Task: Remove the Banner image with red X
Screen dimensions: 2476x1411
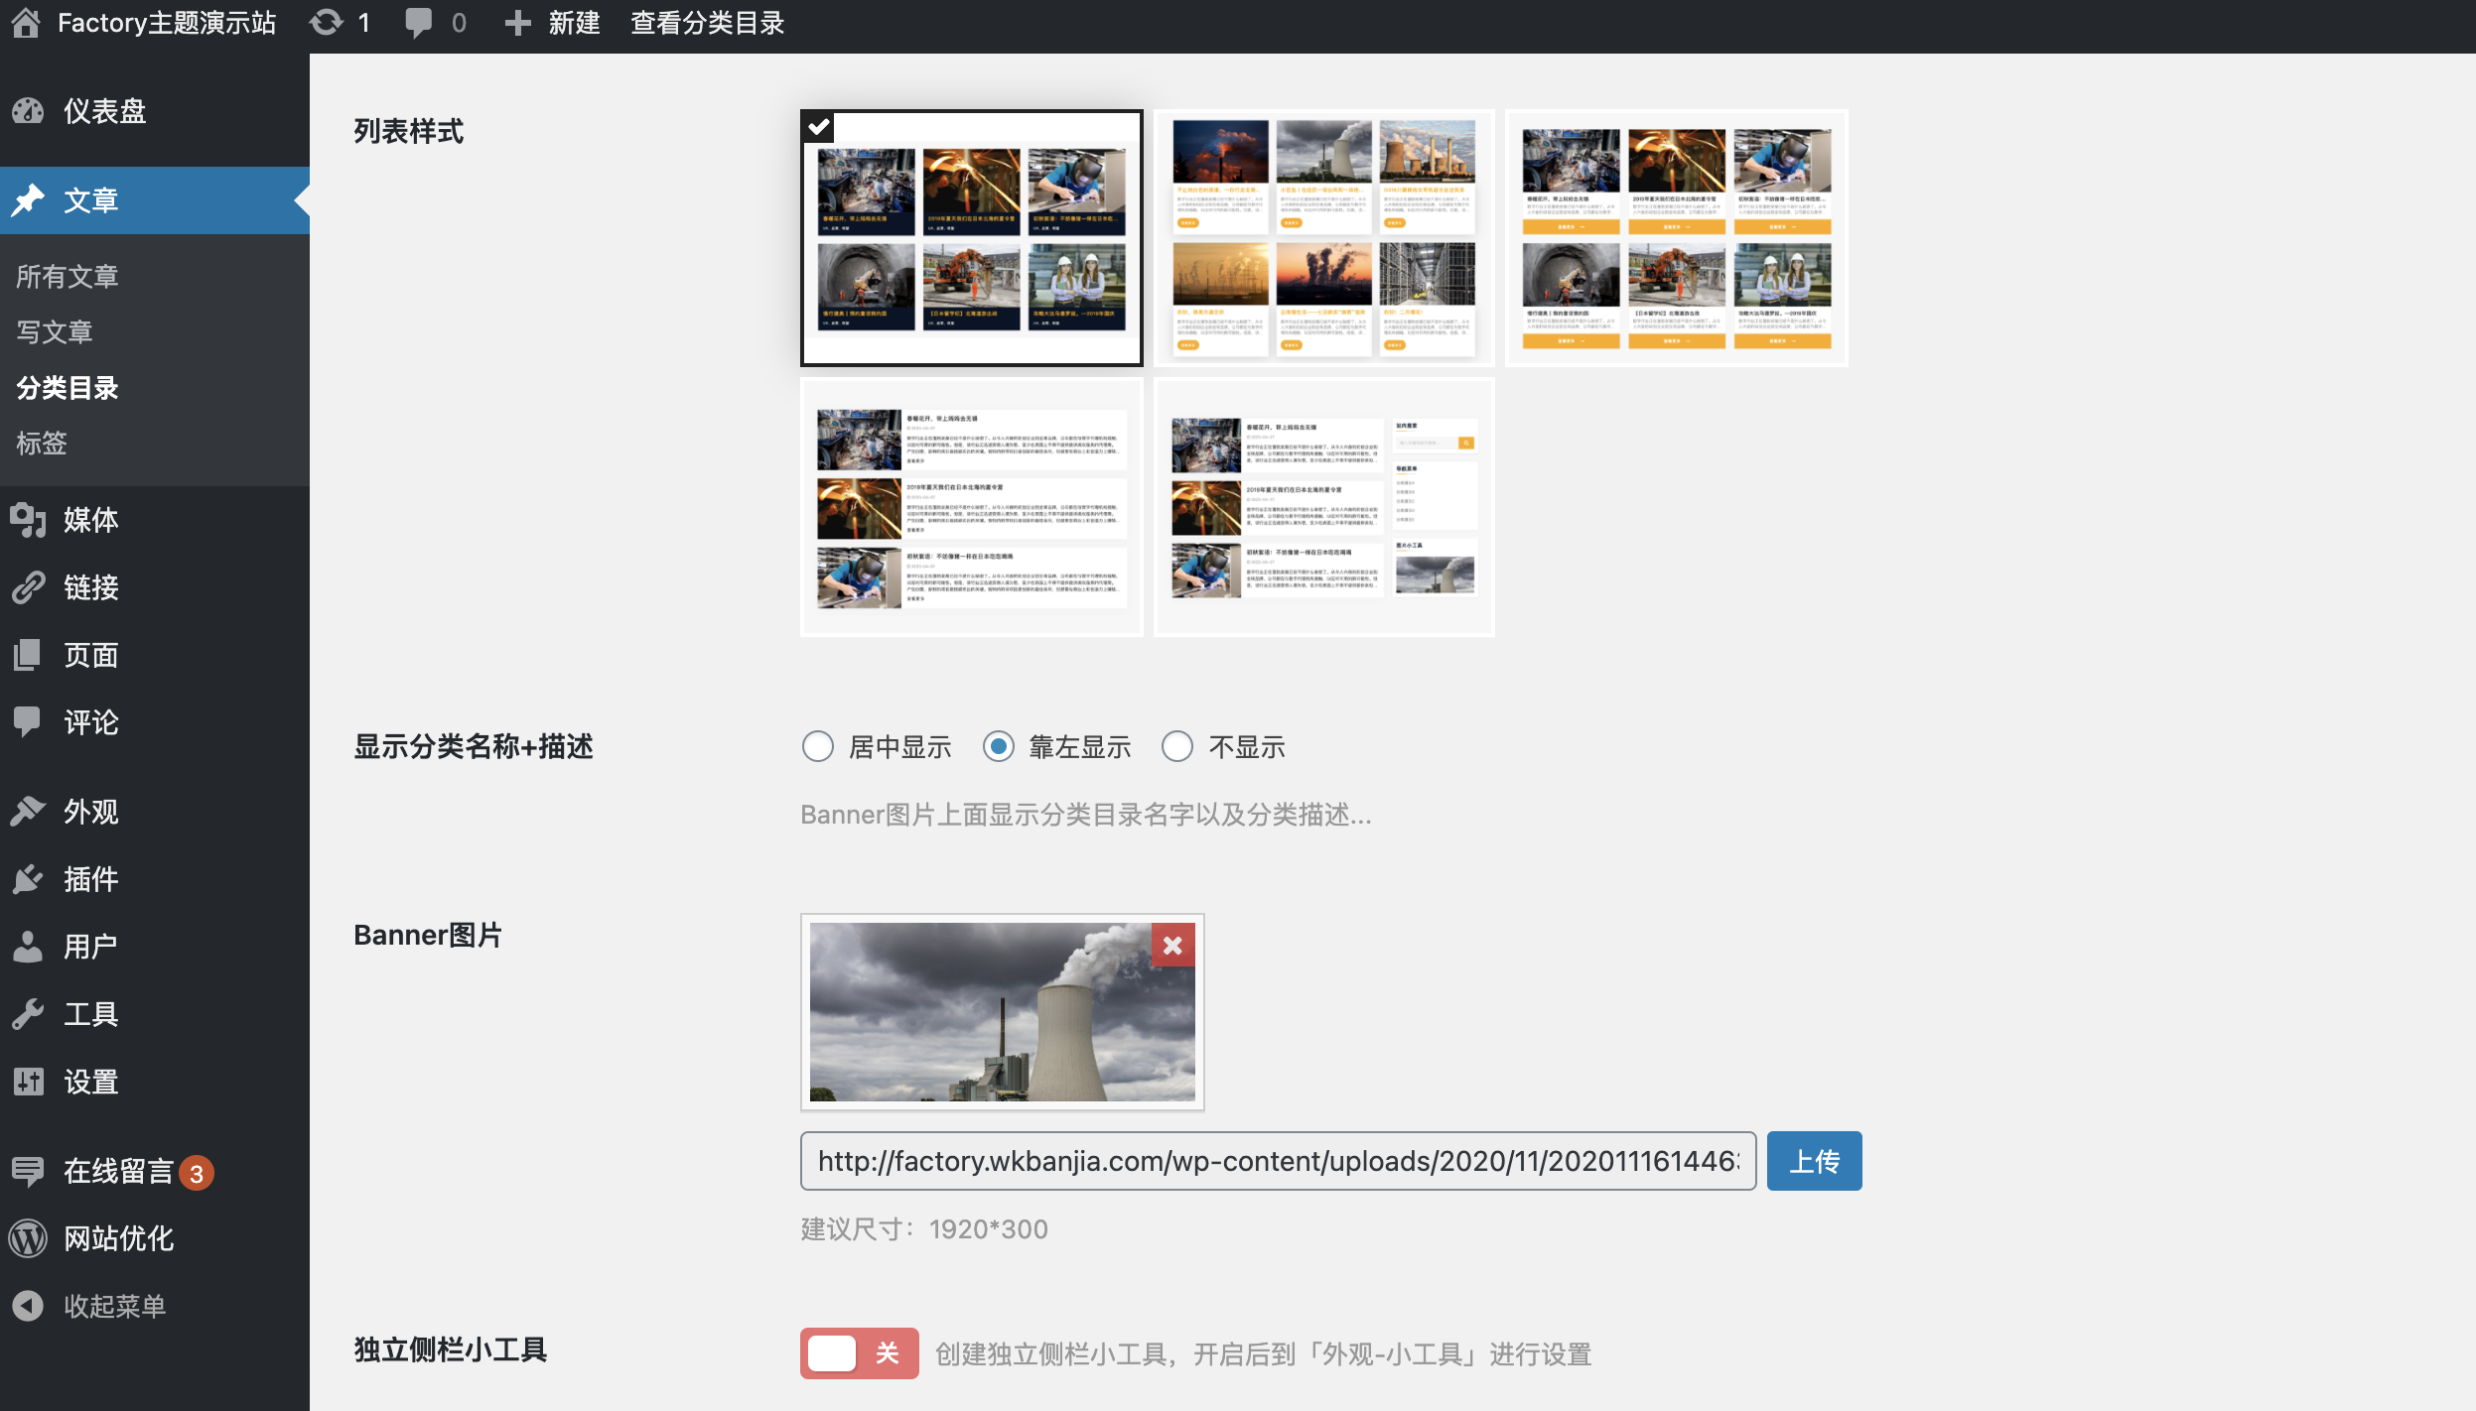Action: [1172, 946]
